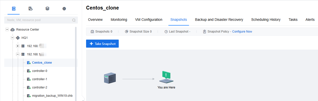The image size is (318, 101).
Task: Click the Take Snapshot button
Action: click(102, 44)
